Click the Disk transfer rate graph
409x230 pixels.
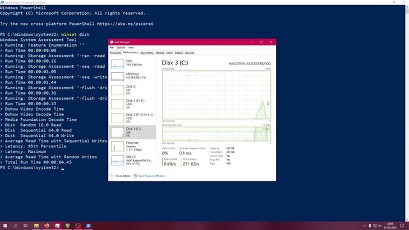pos(217,134)
